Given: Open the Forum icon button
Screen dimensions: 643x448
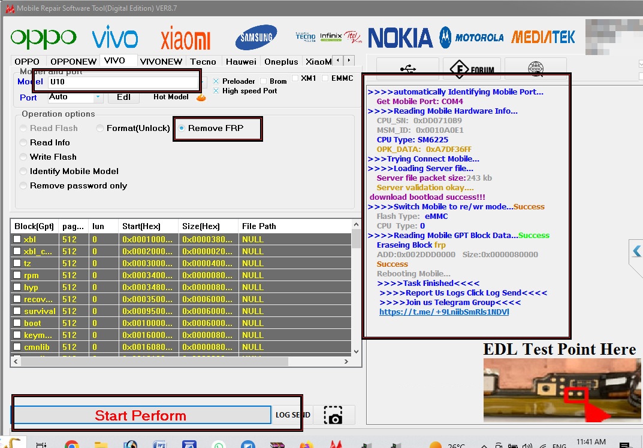Looking at the screenshot, I should tap(472, 69).
